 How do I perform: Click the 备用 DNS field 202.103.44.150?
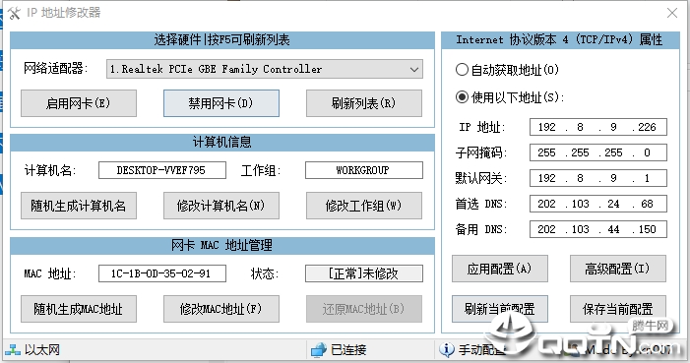[598, 229]
